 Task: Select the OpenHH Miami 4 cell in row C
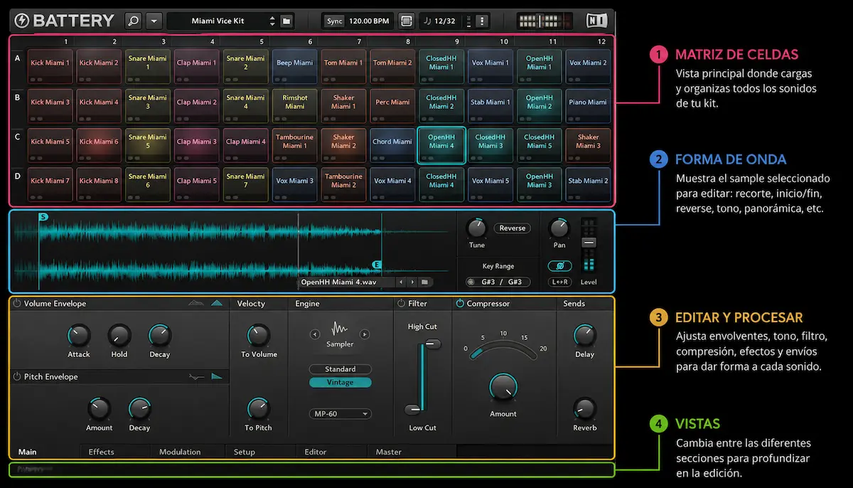tap(441, 146)
